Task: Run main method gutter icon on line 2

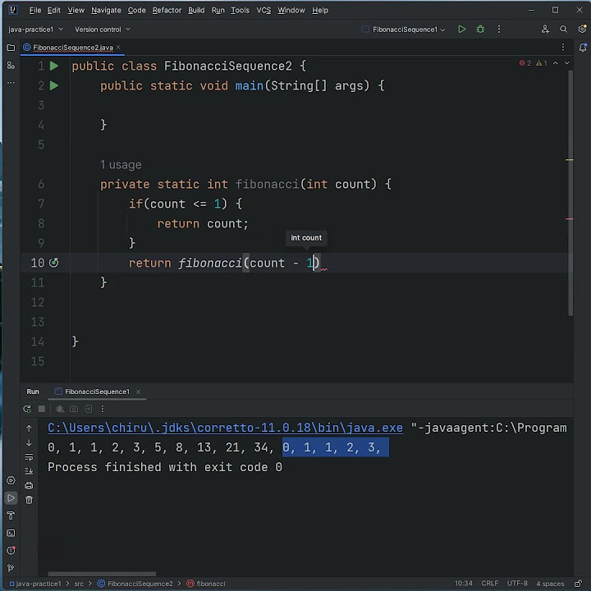Action: click(54, 85)
